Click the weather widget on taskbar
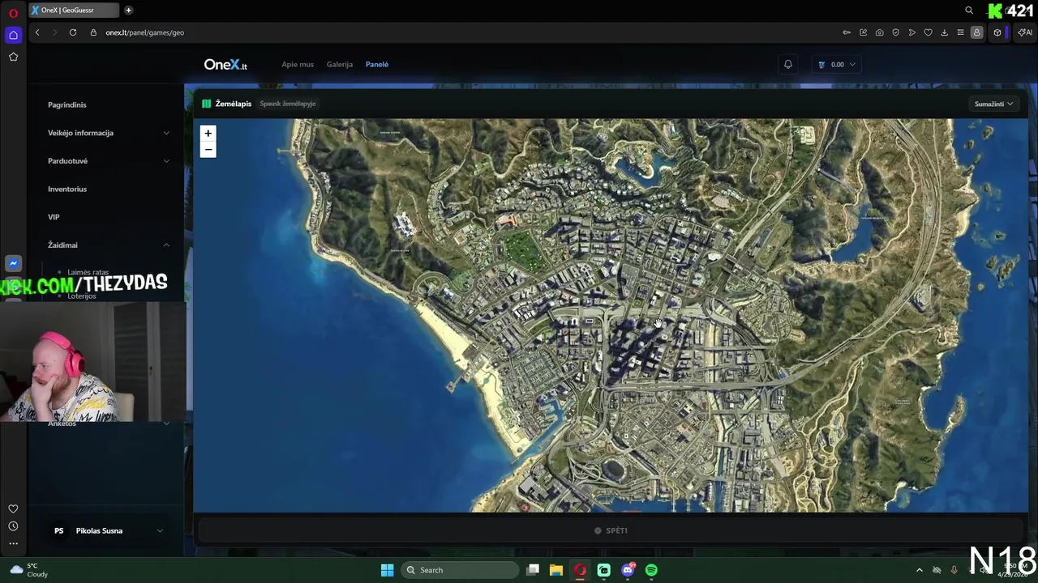 (x=28, y=570)
